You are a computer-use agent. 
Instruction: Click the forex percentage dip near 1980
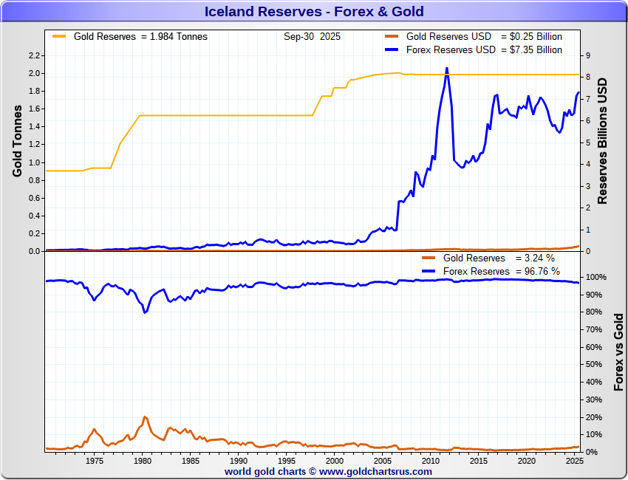tap(145, 312)
